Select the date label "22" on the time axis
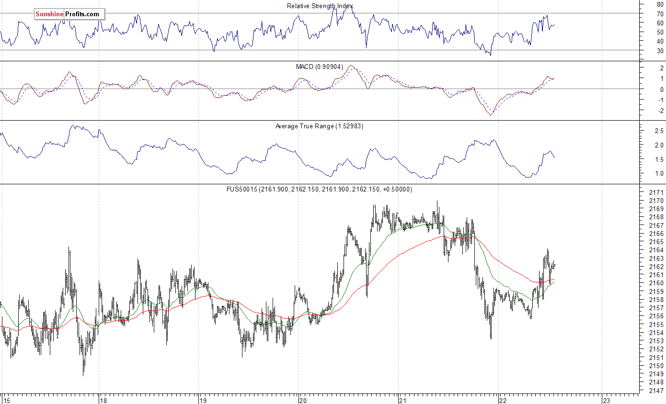666x404 pixels. [503, 400]
